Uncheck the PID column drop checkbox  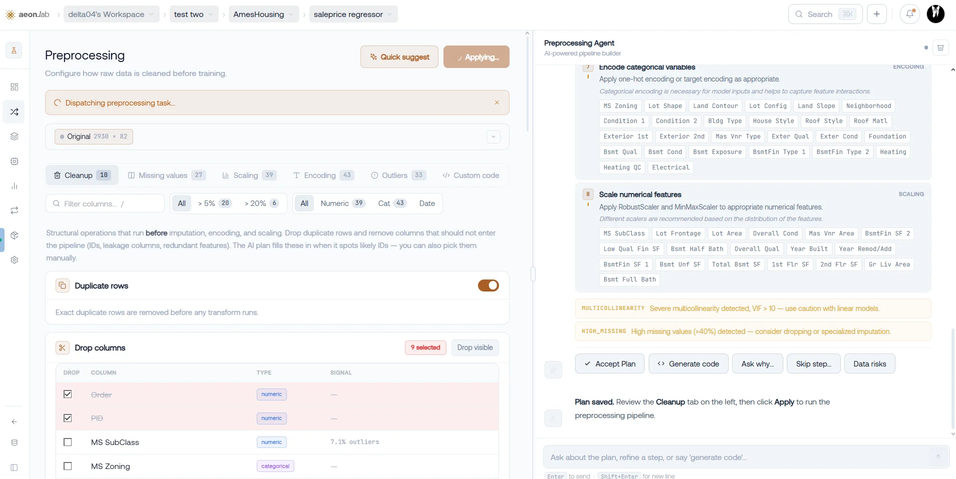point(68,418)
